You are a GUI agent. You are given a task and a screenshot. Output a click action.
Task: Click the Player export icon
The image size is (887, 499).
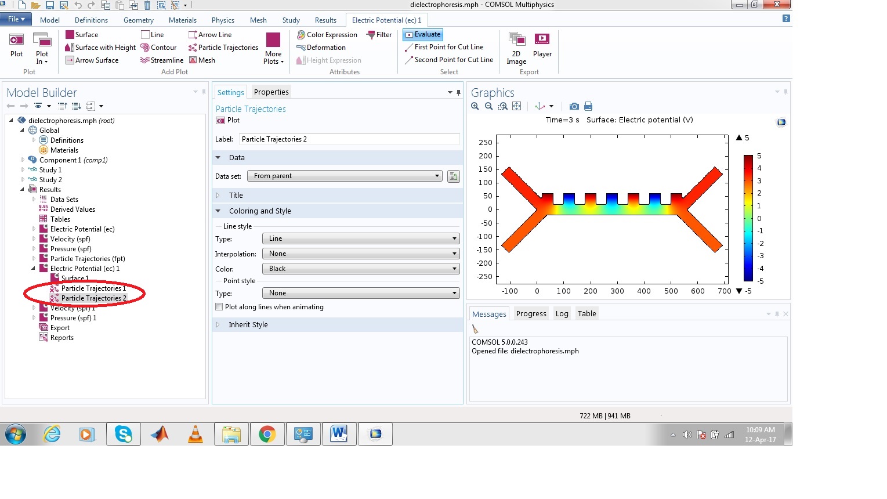tap(542, 45)
